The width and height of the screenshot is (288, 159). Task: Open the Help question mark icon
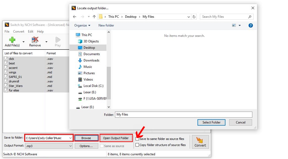coord(250,25)
